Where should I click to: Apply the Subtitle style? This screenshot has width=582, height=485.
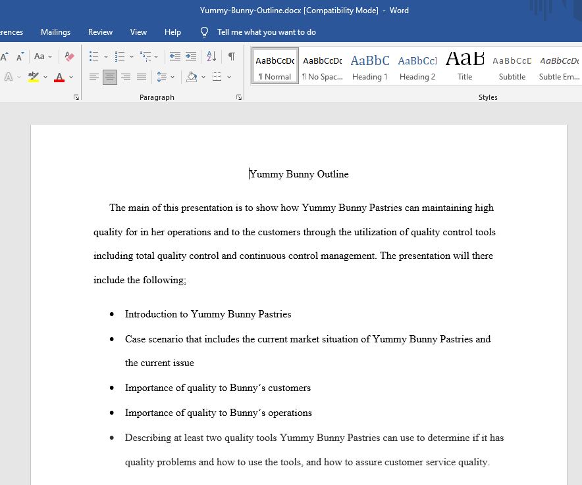pos(512,66)
